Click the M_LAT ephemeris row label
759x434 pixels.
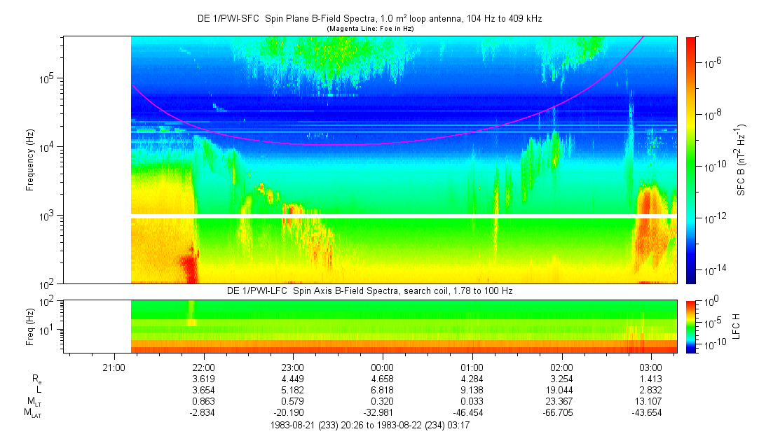pos(32,413)
